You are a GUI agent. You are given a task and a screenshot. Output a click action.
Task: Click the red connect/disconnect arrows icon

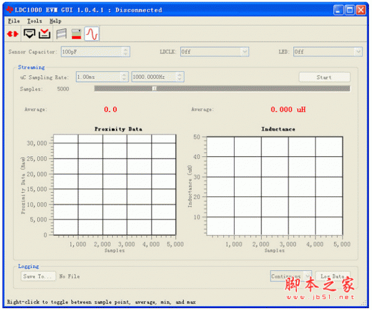pos(12,34)
